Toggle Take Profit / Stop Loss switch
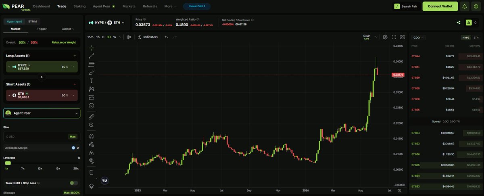This screenshot has height=196, width=484. [x=74, y=183]
